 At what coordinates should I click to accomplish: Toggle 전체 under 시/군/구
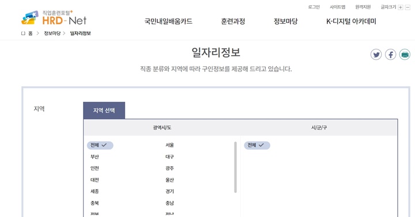tap(257, 145)
